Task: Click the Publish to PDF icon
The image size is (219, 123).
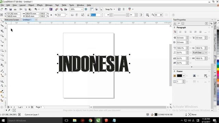Action: tap(66, 9)
